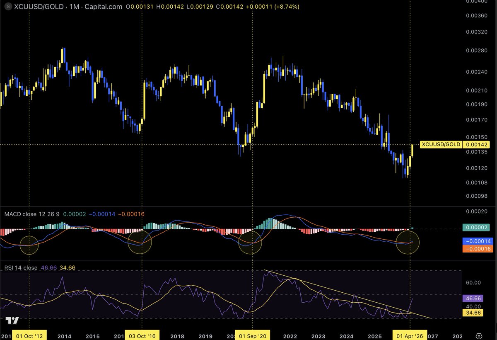Screen dimensions: 497x340
Task: Click the 01 Apr '26 date marker
Action: pos(410,335)
